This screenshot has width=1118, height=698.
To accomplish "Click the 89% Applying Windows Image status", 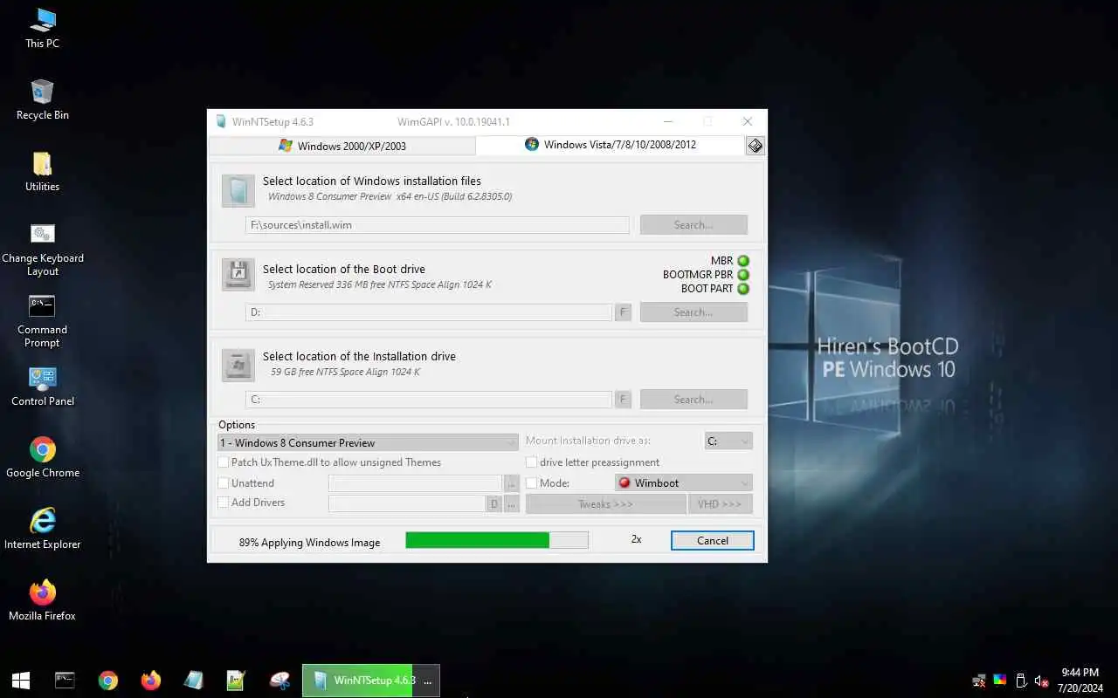I will 309,543.
